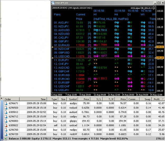Click the 07. EURAUD pair row

(104, 45)
